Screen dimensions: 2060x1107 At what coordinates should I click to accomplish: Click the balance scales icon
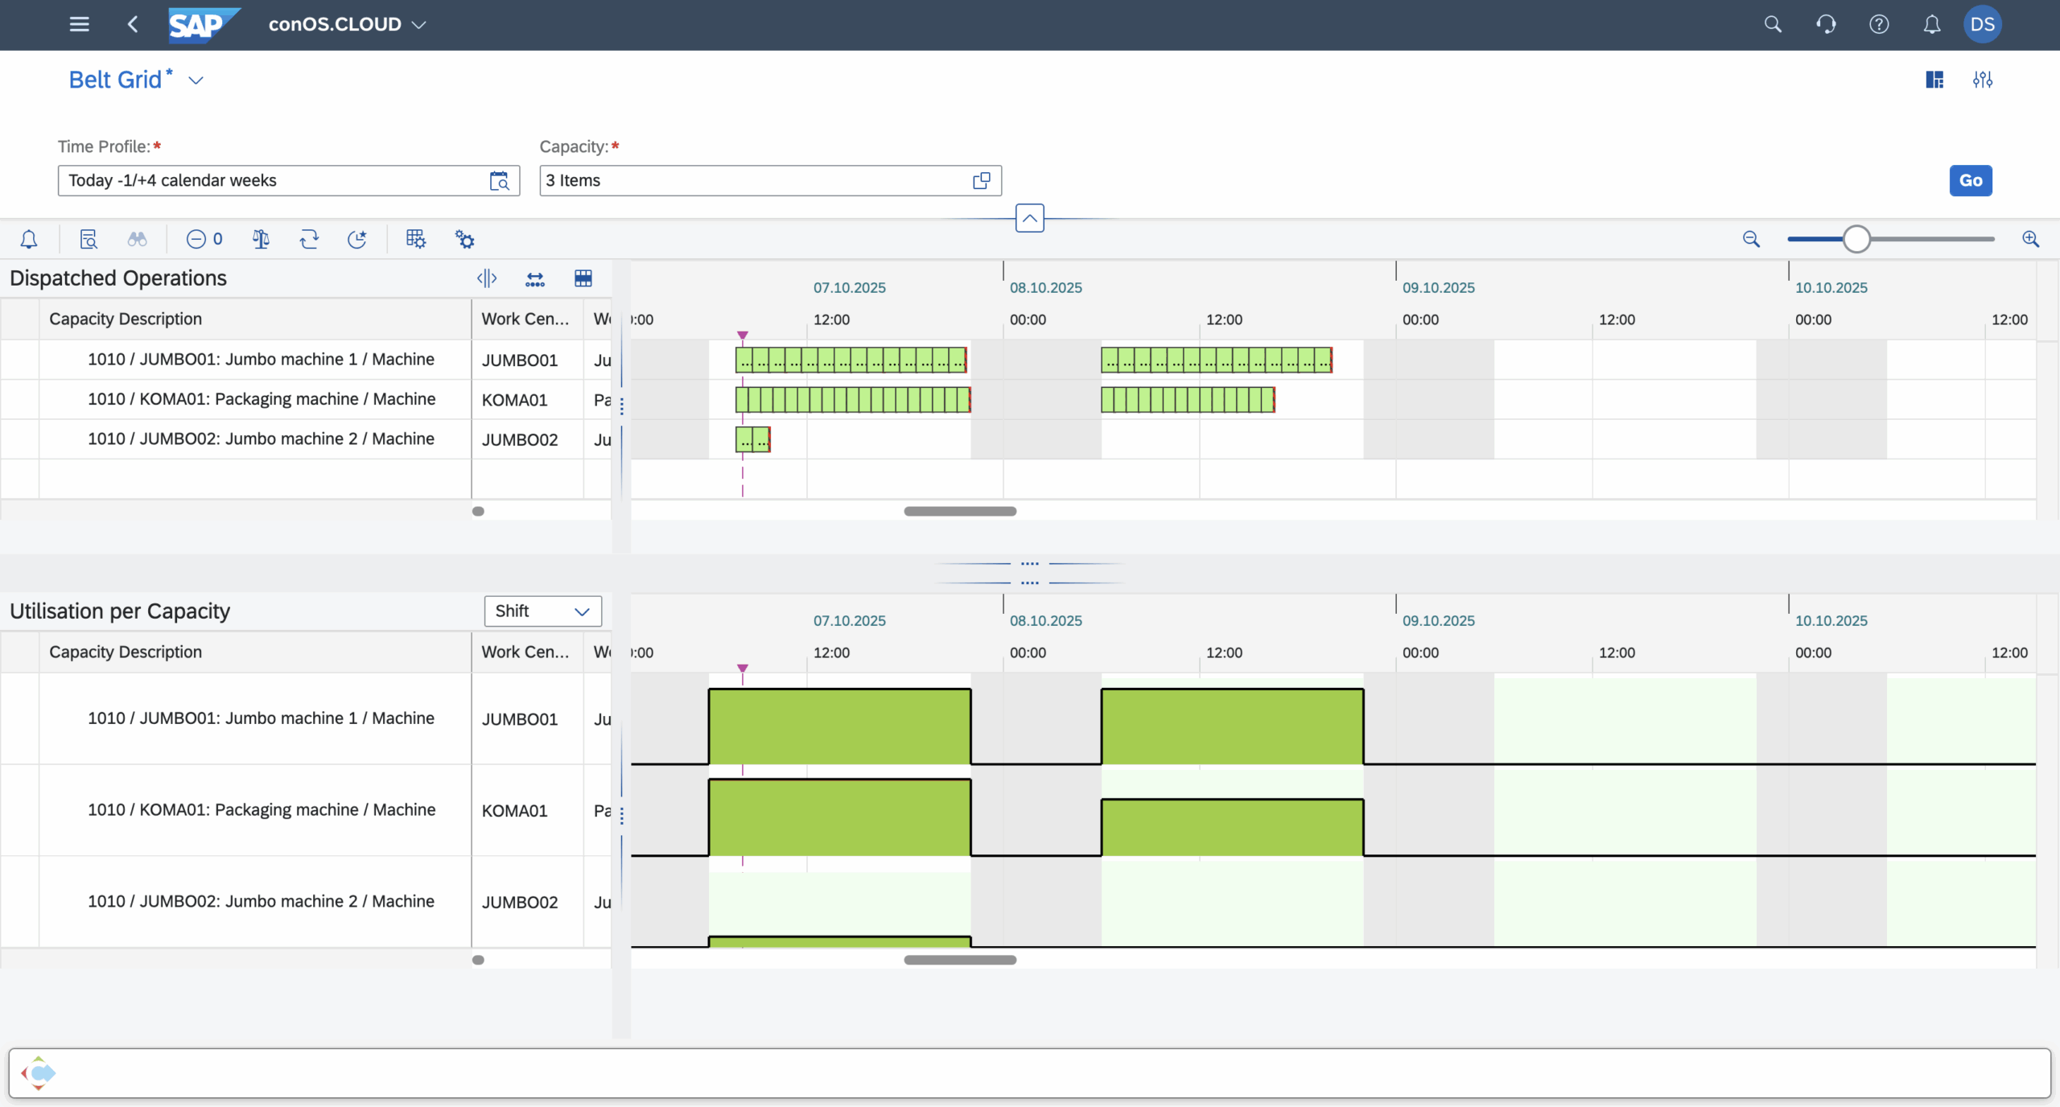coord(261,239)
